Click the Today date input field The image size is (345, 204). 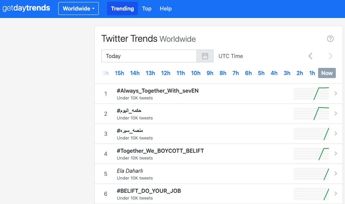pos(149,56)
